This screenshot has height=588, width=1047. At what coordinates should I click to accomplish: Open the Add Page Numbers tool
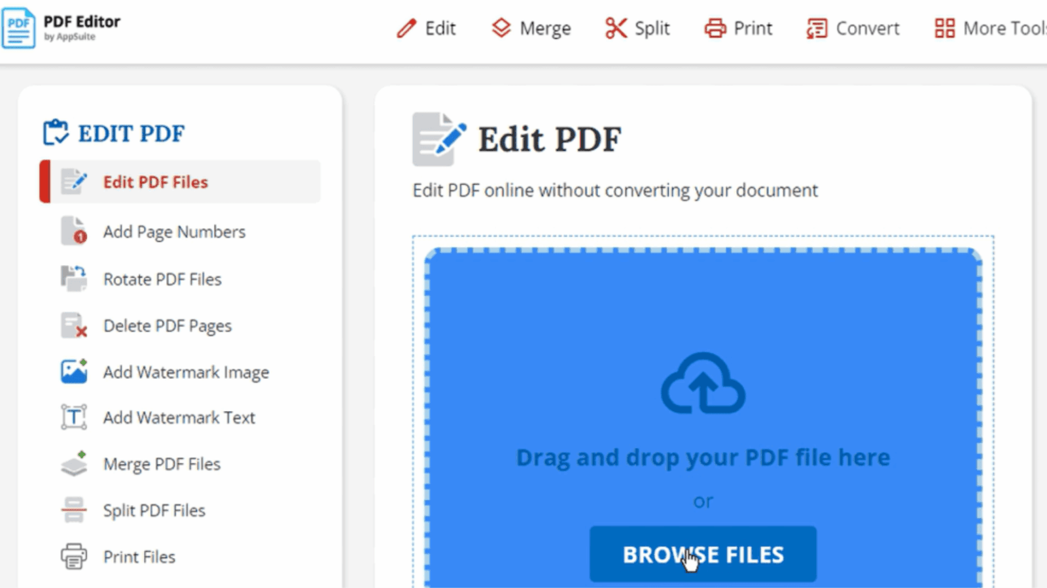click(x=174, y=231)
